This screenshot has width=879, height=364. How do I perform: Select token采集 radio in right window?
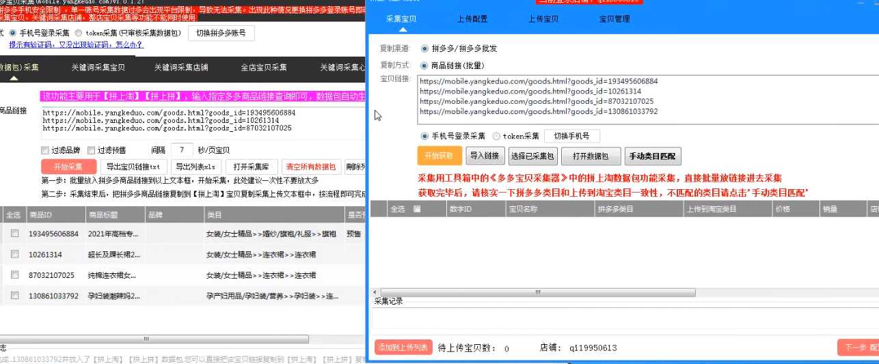click(496, 136)
